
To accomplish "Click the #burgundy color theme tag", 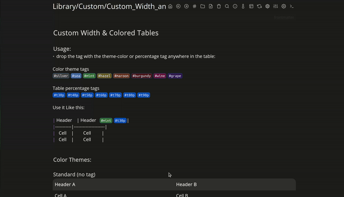I will click(141, 76).
